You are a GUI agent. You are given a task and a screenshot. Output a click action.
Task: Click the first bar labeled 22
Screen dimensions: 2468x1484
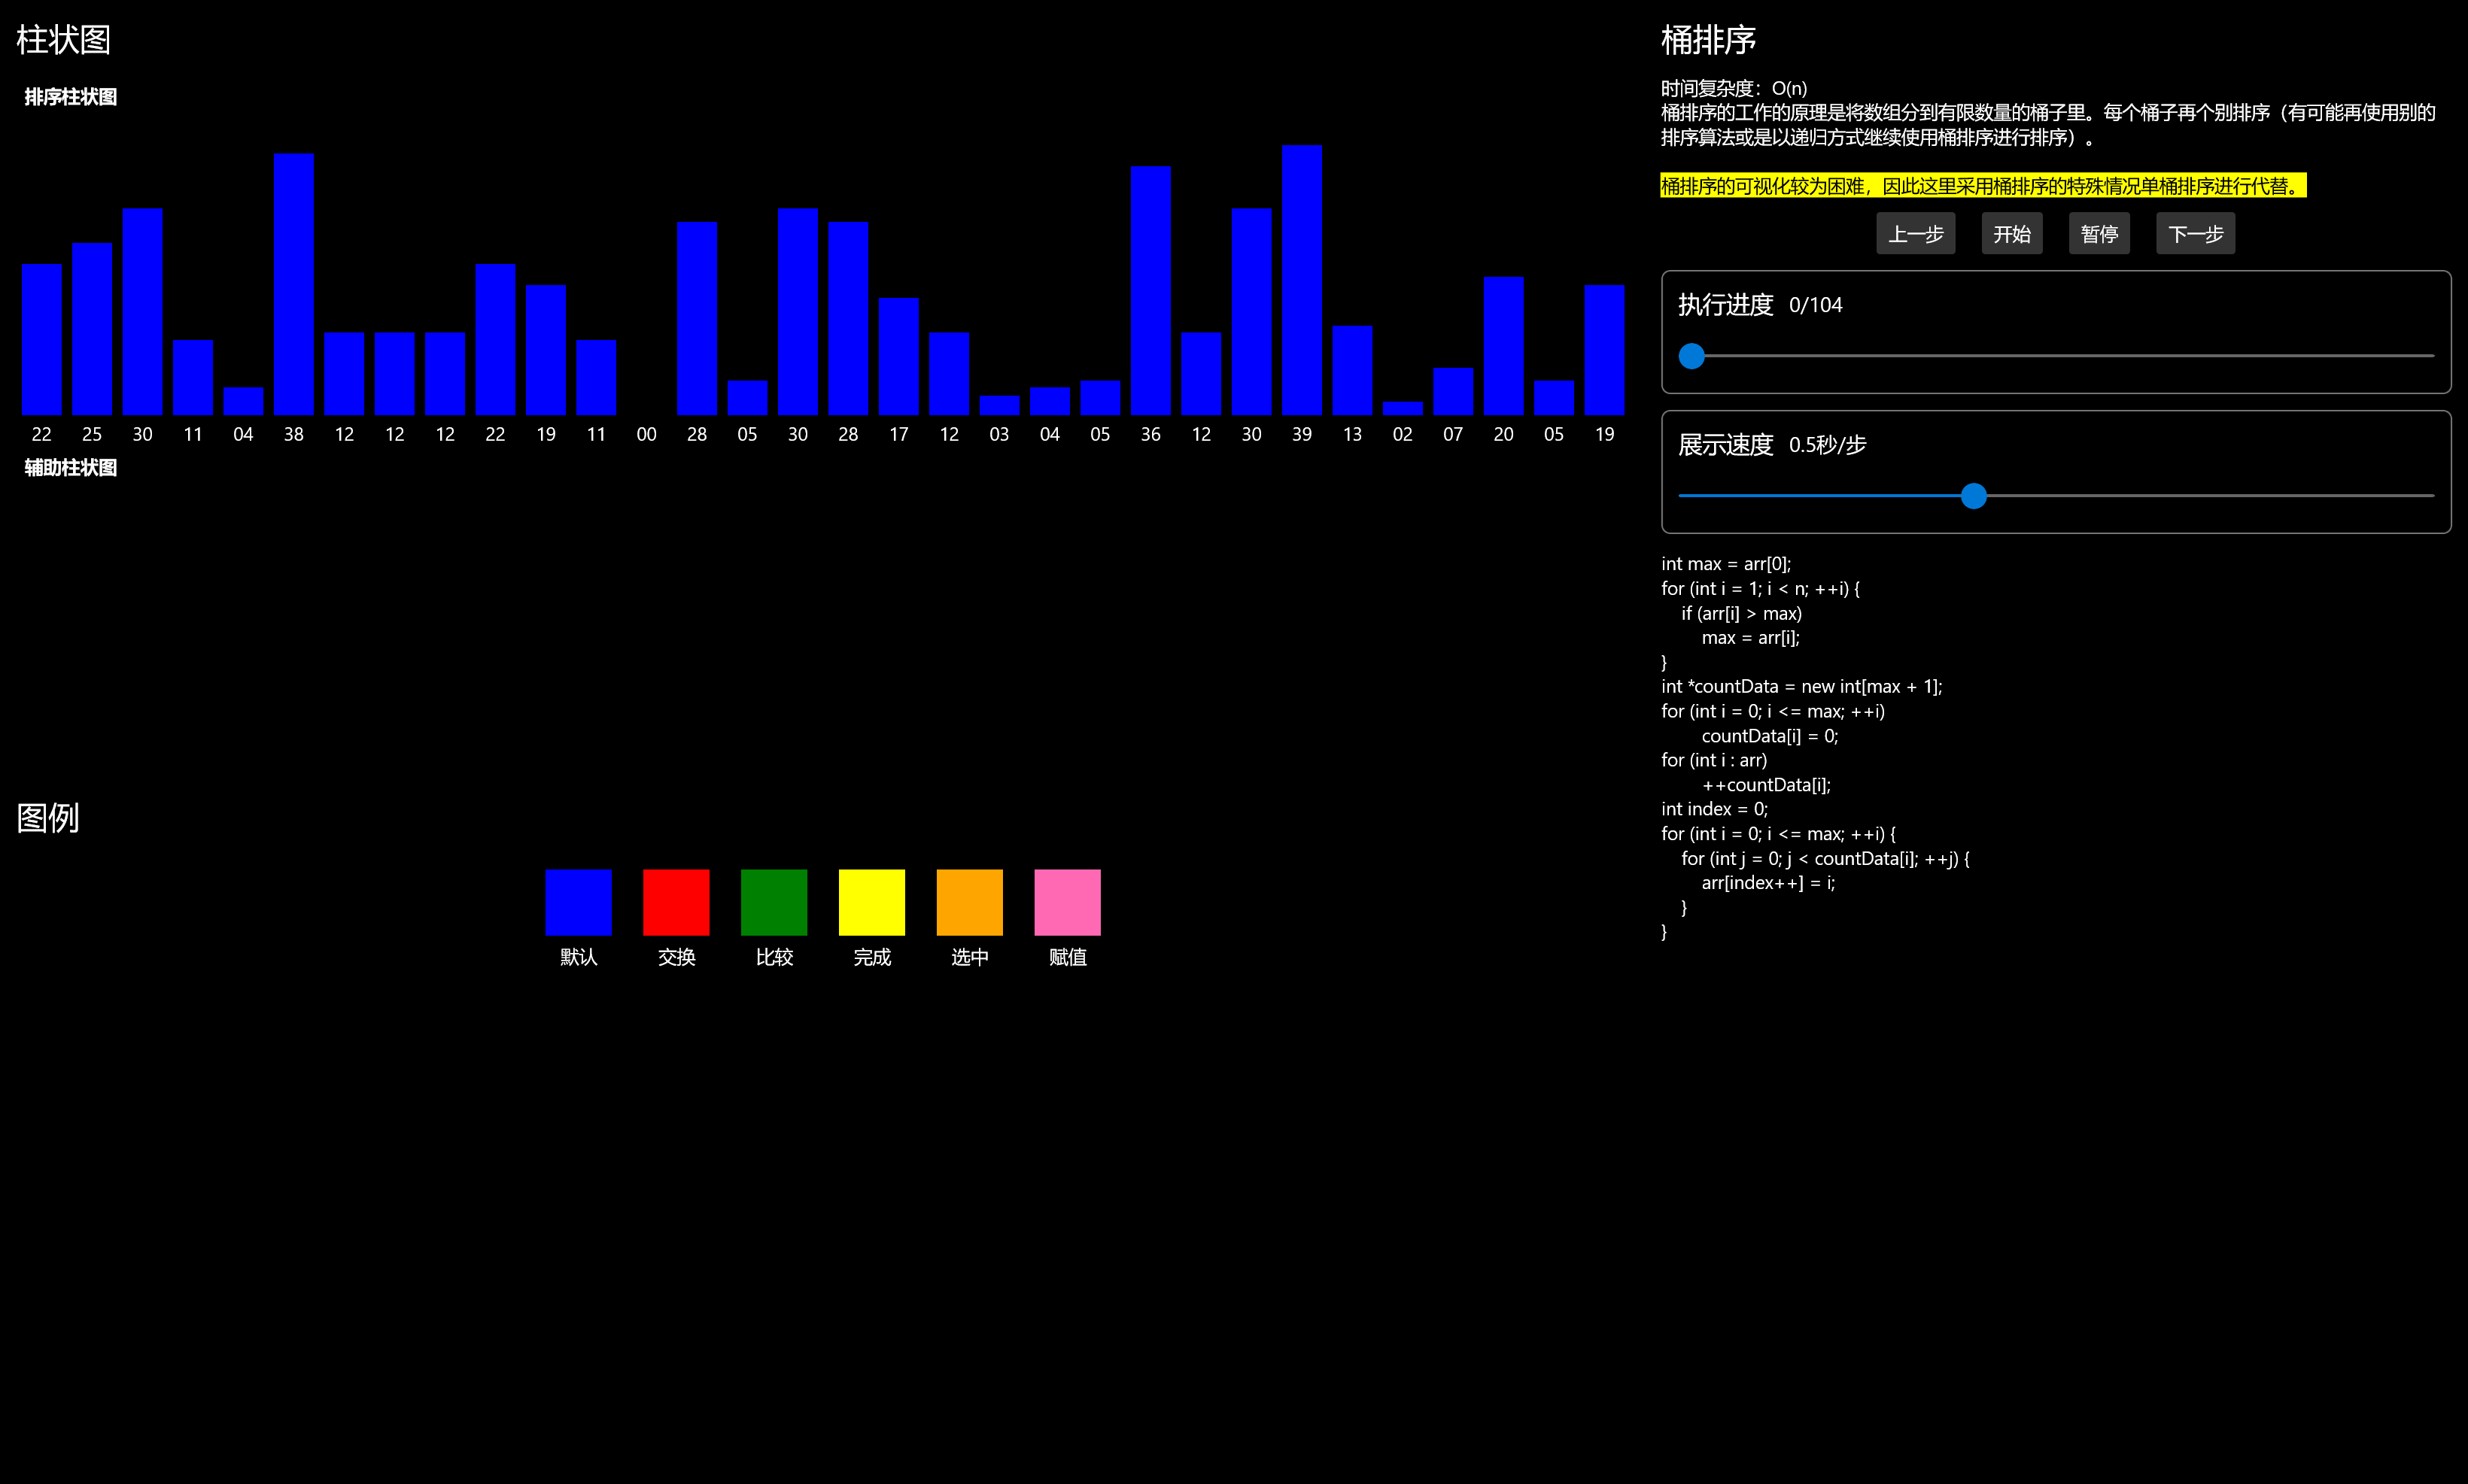[41, 340]
